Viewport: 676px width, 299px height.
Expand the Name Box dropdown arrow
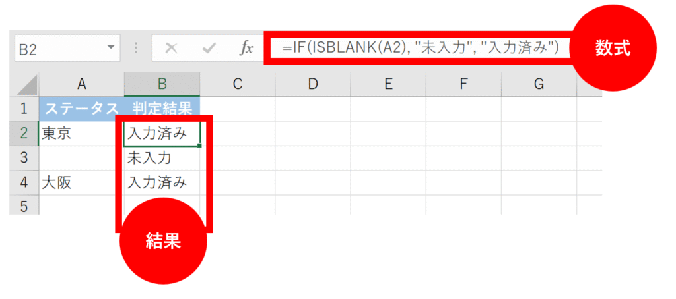110,48
